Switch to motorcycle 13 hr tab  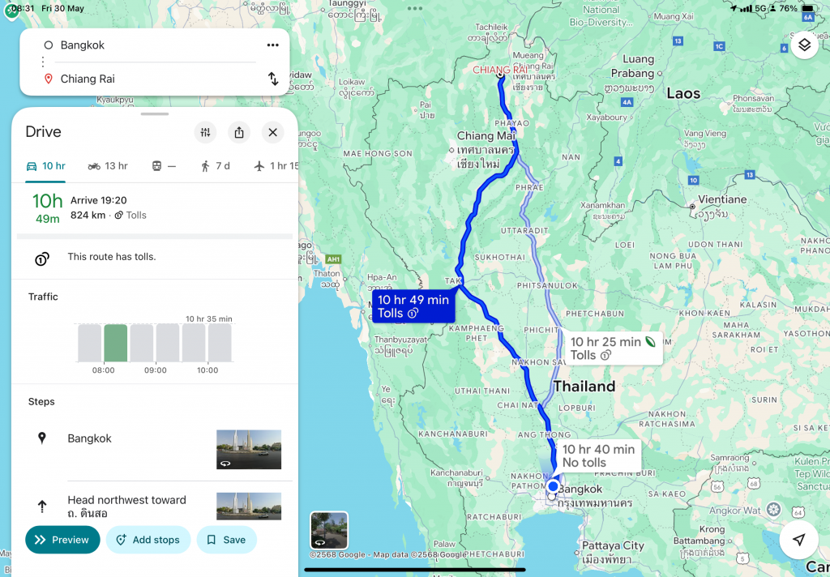tap(108, 166)
